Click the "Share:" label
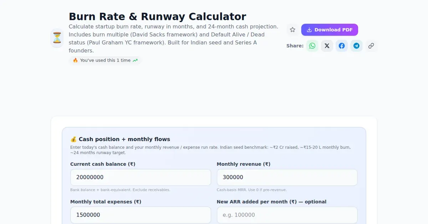The height and width of the screenshot is (224, 428). tap(295, 46)
